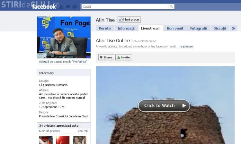Play video with Click to Watch

(x=164, y=106)
